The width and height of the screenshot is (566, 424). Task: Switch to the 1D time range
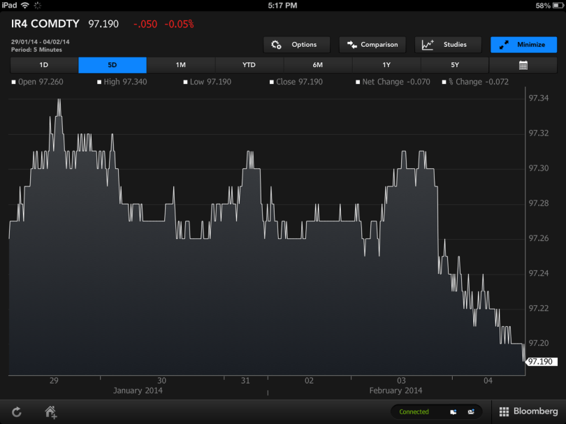[44, 65]
